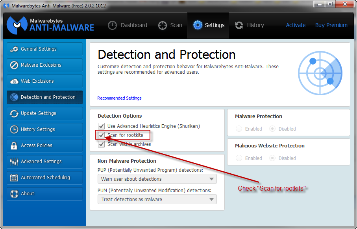Open the PUM detections dropdown
The width and height of the screenshot is (357, 229).
click(x=157, y=199)
